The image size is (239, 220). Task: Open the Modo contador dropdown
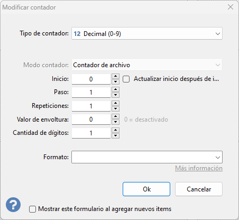[x=147, y=65]
